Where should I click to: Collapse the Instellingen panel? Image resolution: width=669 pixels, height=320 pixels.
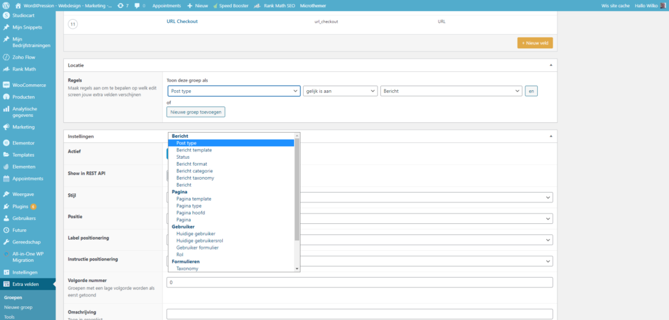click(550, 136)
